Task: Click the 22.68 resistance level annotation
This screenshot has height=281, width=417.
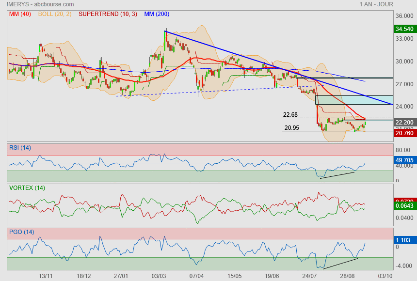Action: tap(290, 115)
